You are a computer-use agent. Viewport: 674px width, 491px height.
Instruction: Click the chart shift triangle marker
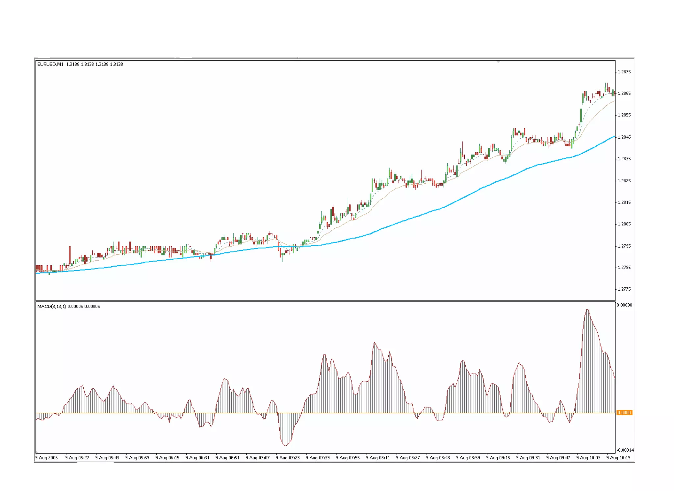pos(498,62)
